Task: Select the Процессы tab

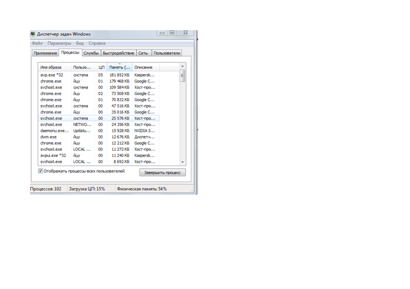Action: (x=70, y=53)
